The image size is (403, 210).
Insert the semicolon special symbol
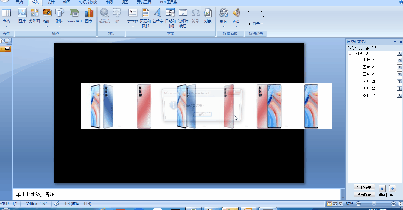tap(250, 17)
